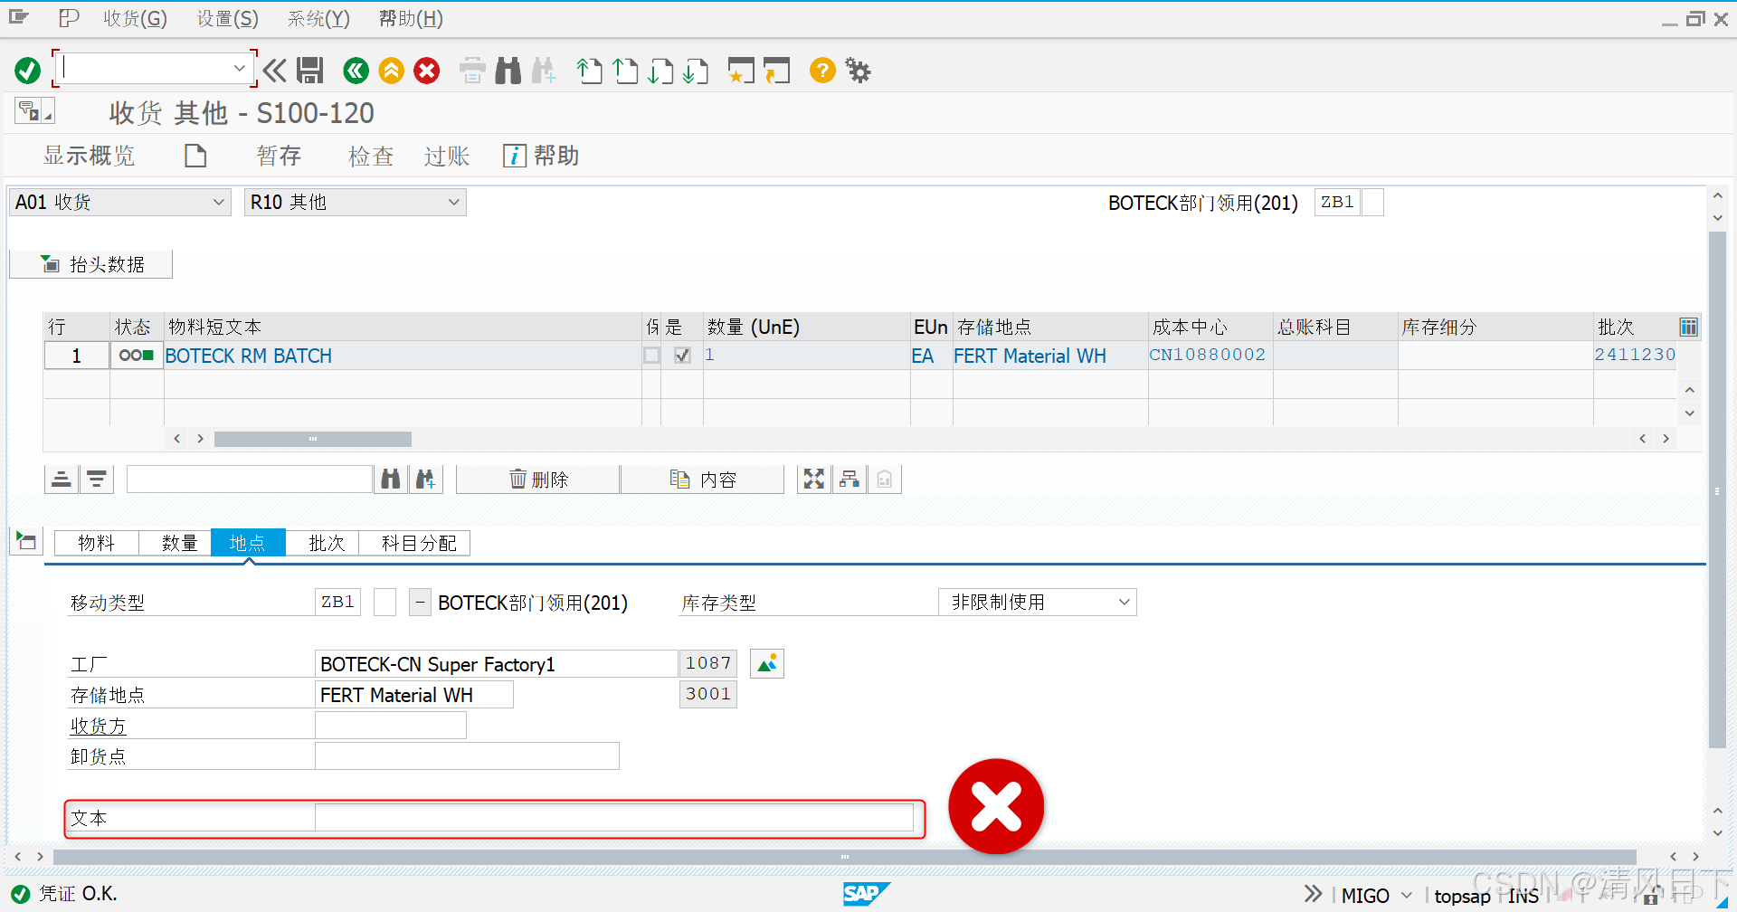
Task: Expand the 抬头数据 header section
Action: click(x=91, y=264)
